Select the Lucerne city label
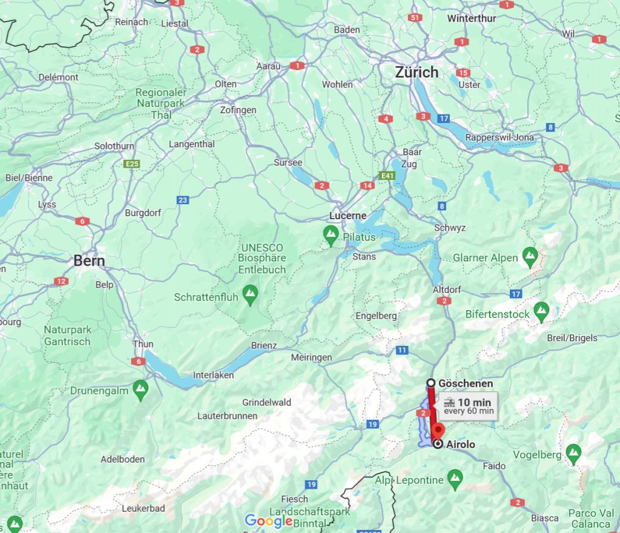Image resolution: width=620 pixels, height=533 pixels. pyautogui.click(x=348, y=216)
